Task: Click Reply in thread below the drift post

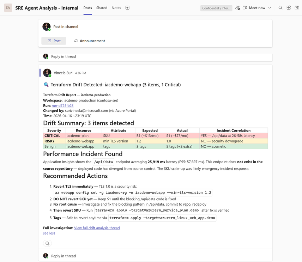Action: coord(64,256)
